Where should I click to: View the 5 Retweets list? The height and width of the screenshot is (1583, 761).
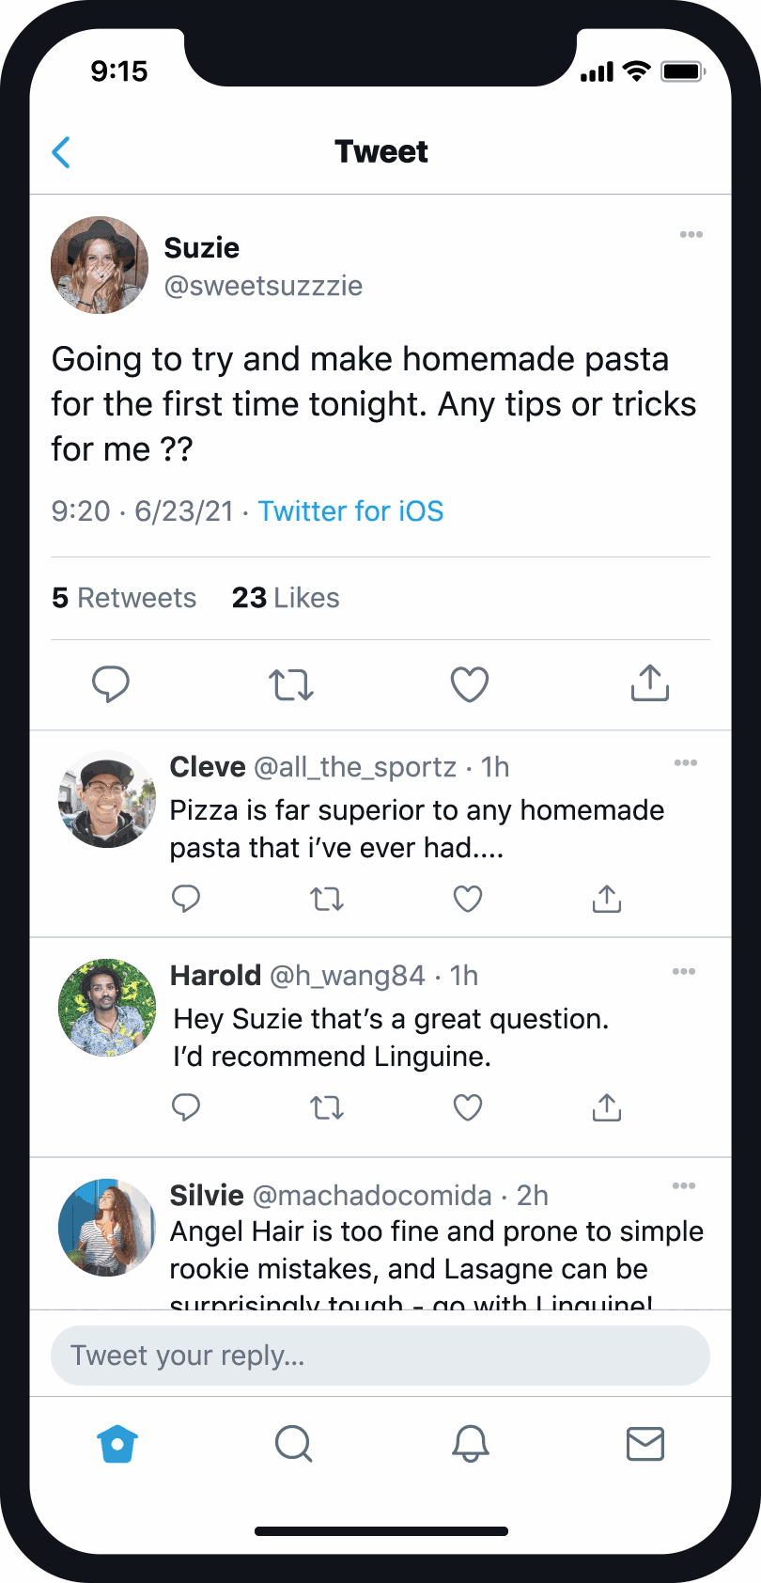(124, 598)
